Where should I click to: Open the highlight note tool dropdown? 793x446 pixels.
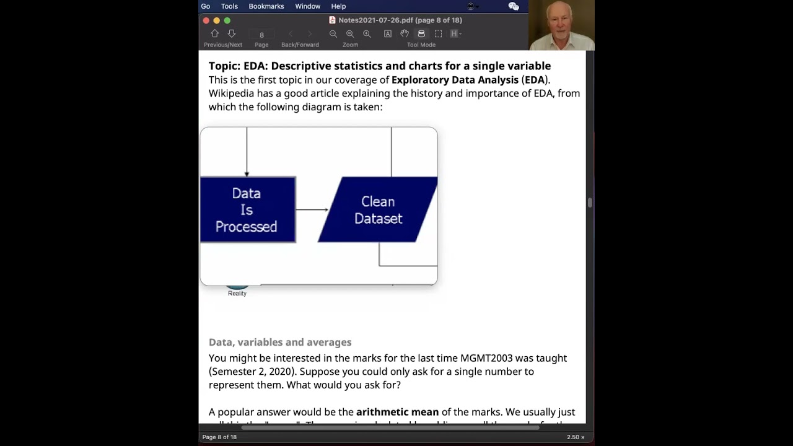tap(456, 34)
